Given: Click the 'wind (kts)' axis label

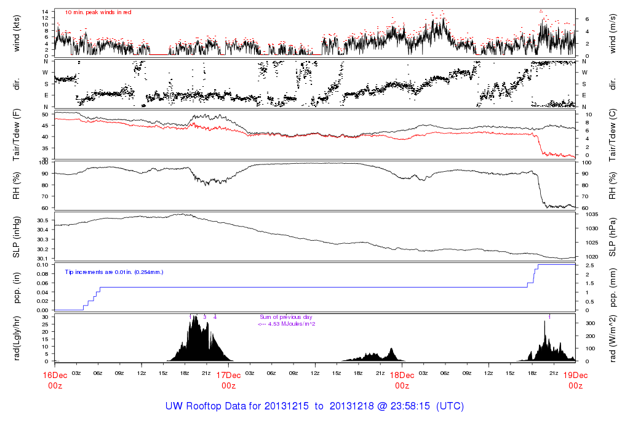Looking at the screenshot, I should pyautogui.click(x=17, y=34).
